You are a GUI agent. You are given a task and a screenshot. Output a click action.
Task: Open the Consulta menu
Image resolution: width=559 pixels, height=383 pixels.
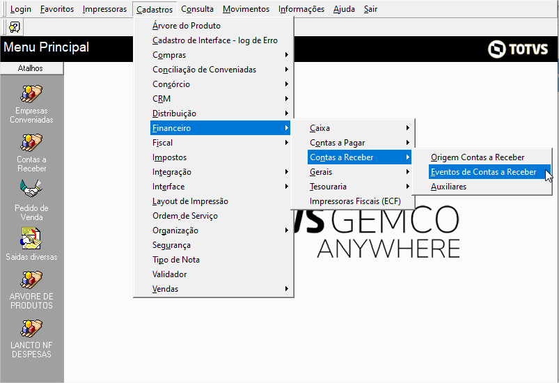(x=197, y=9)
